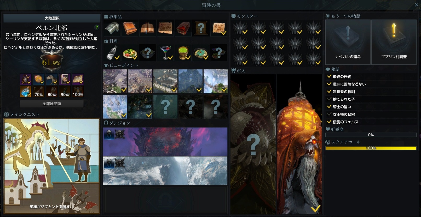Open the purple abyss dungeon banner
The image size is (421, 217).
click(165, 142)
